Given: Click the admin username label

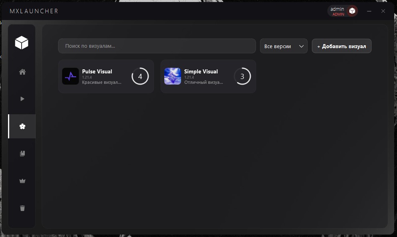Looking at the screenshot, I should tap(337, 9).
